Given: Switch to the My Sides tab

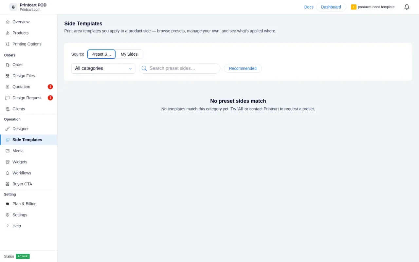Looking at the screenshot, I should (x=129, y=54).
